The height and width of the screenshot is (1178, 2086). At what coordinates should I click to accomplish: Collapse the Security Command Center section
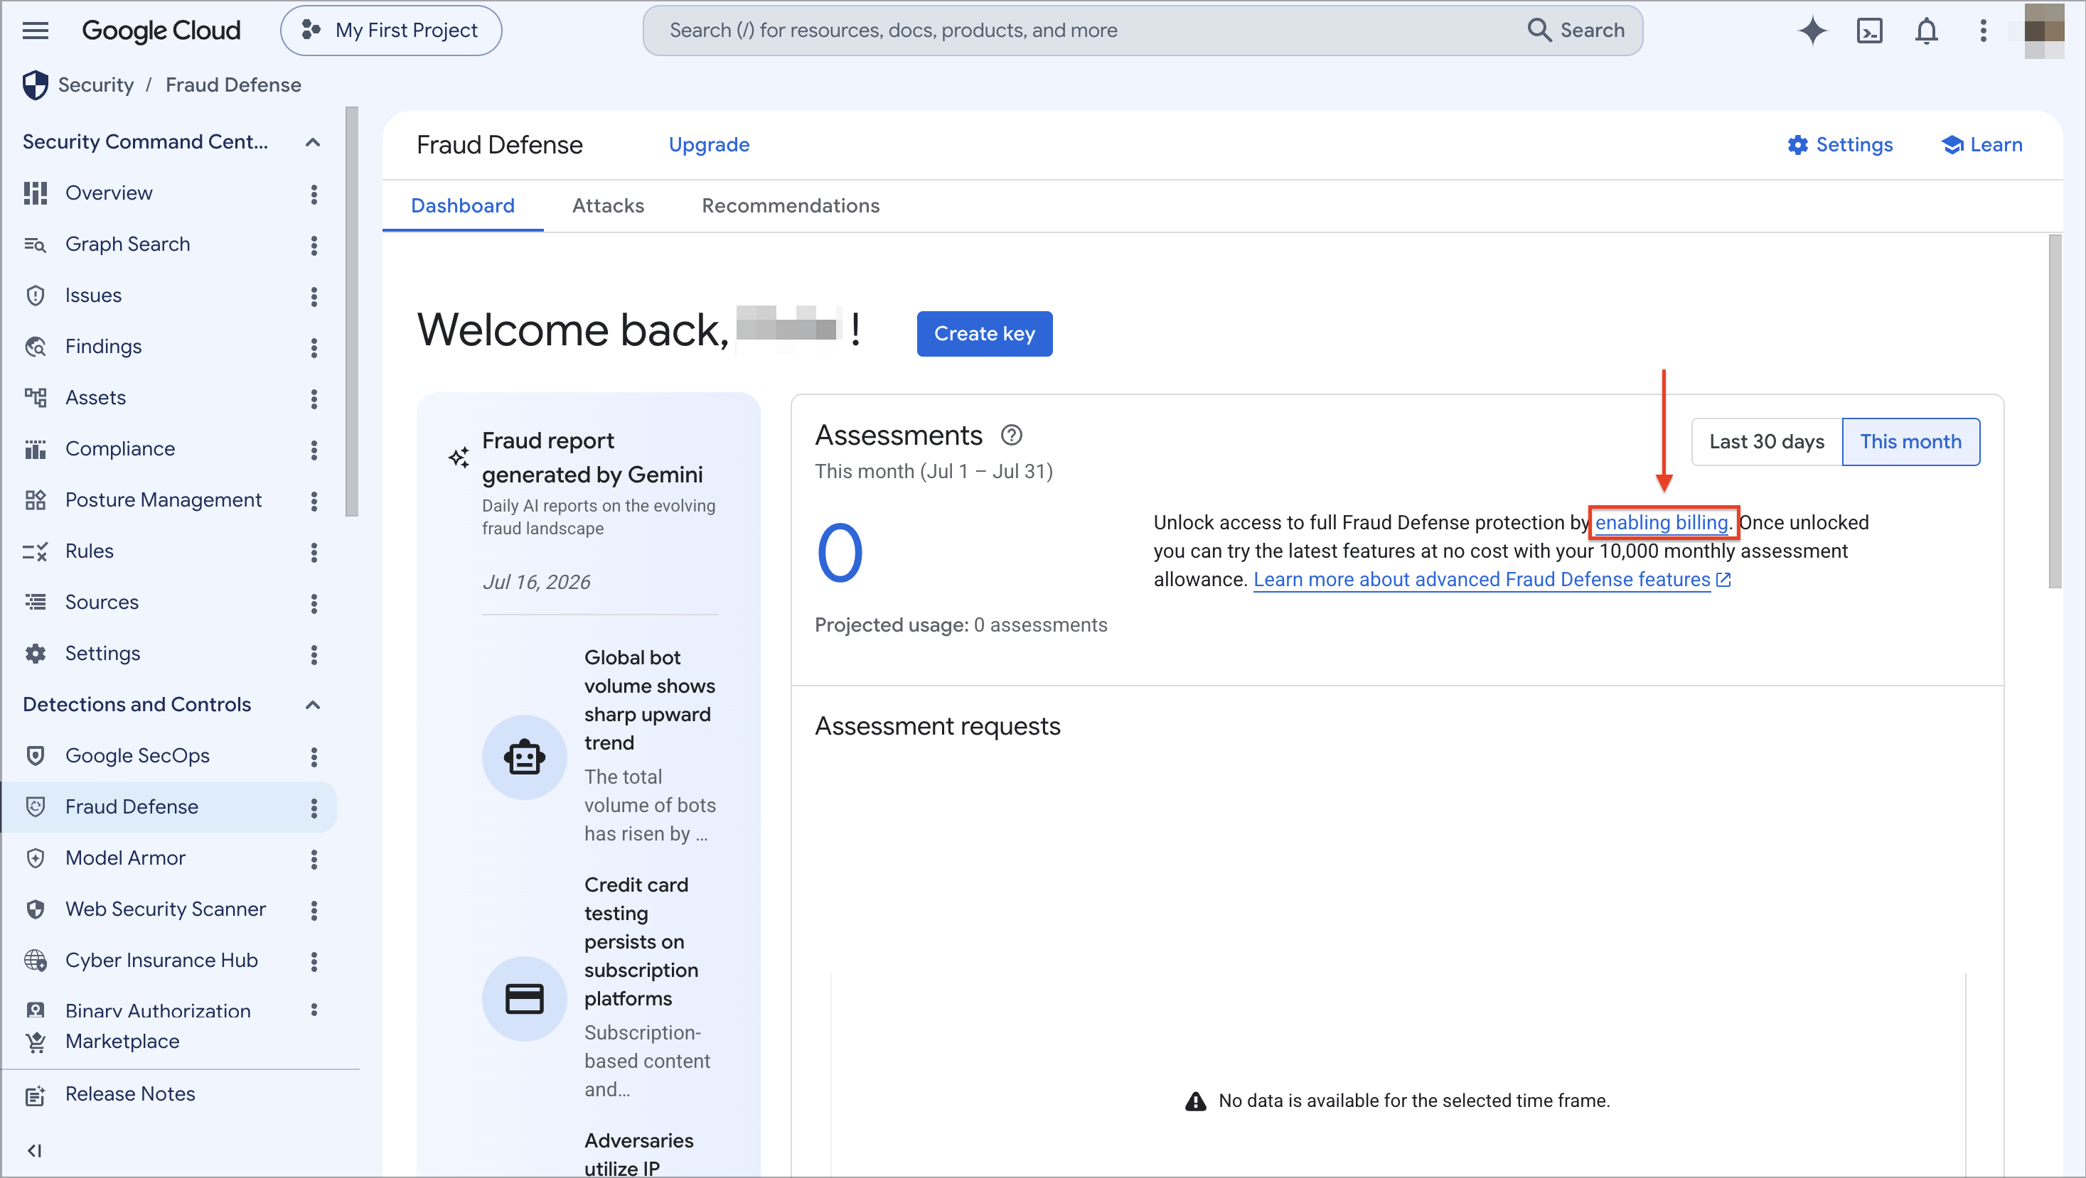(x=313, y=142)
